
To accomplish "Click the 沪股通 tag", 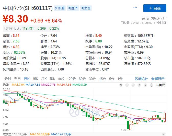I will pyautogui.click(x=60, y=8).
